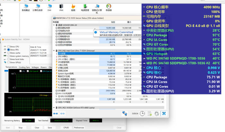Open the 便携式计算机 laptop icon
The image size is (225, 132).
[97, 9]
